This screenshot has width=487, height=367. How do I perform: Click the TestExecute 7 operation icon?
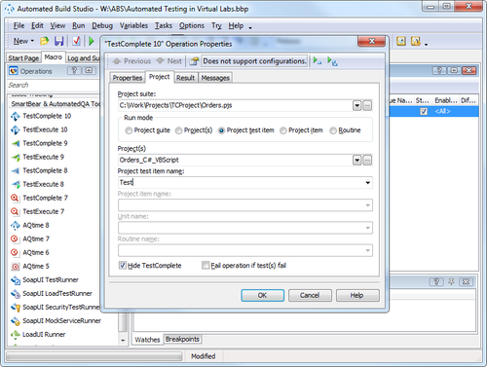click(x=15, y=211)
